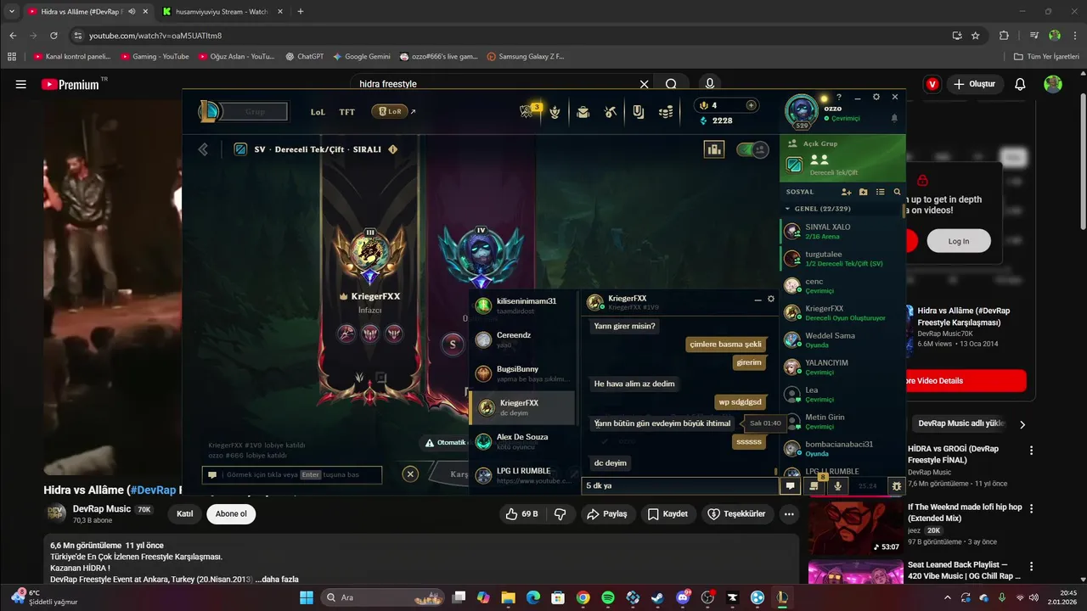Open notifications bell in League client
Screen dimensions: 1087x611
point(894,119)
